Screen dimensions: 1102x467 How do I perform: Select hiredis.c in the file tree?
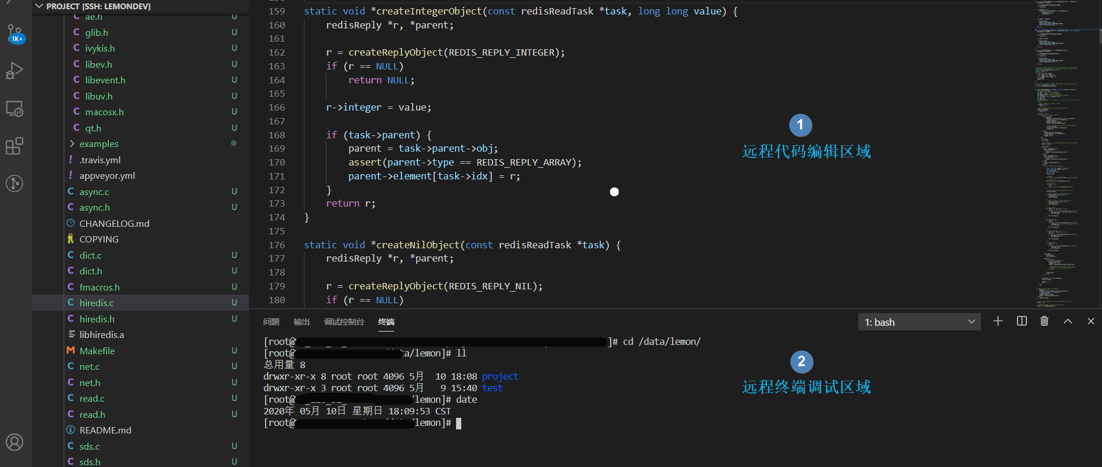97,303
